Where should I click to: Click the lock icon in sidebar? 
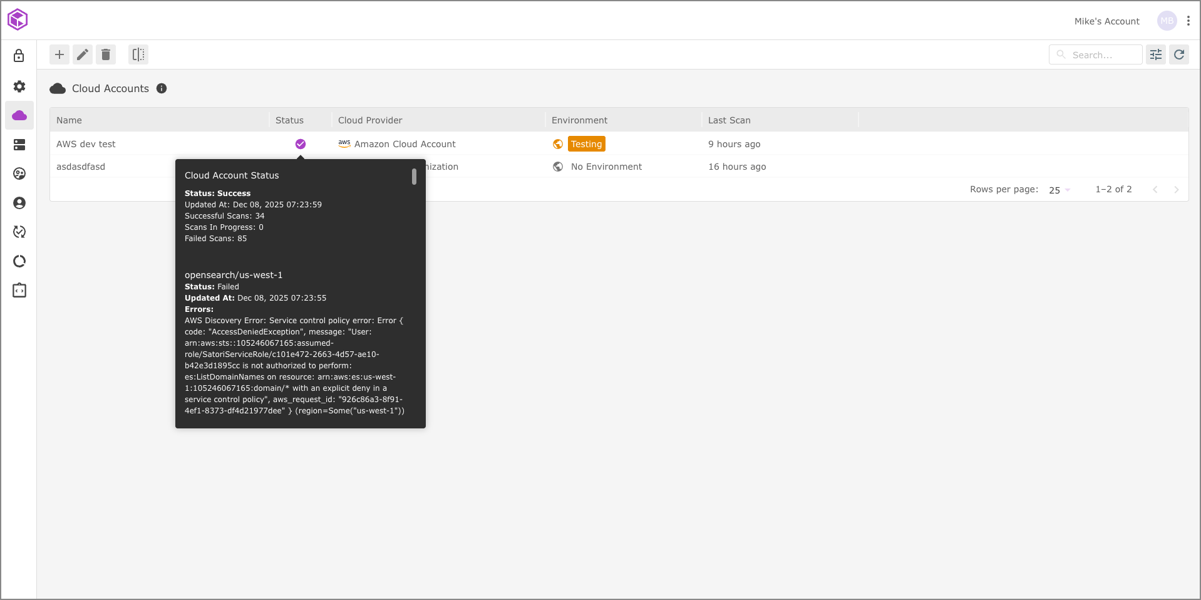click(19, 56)
